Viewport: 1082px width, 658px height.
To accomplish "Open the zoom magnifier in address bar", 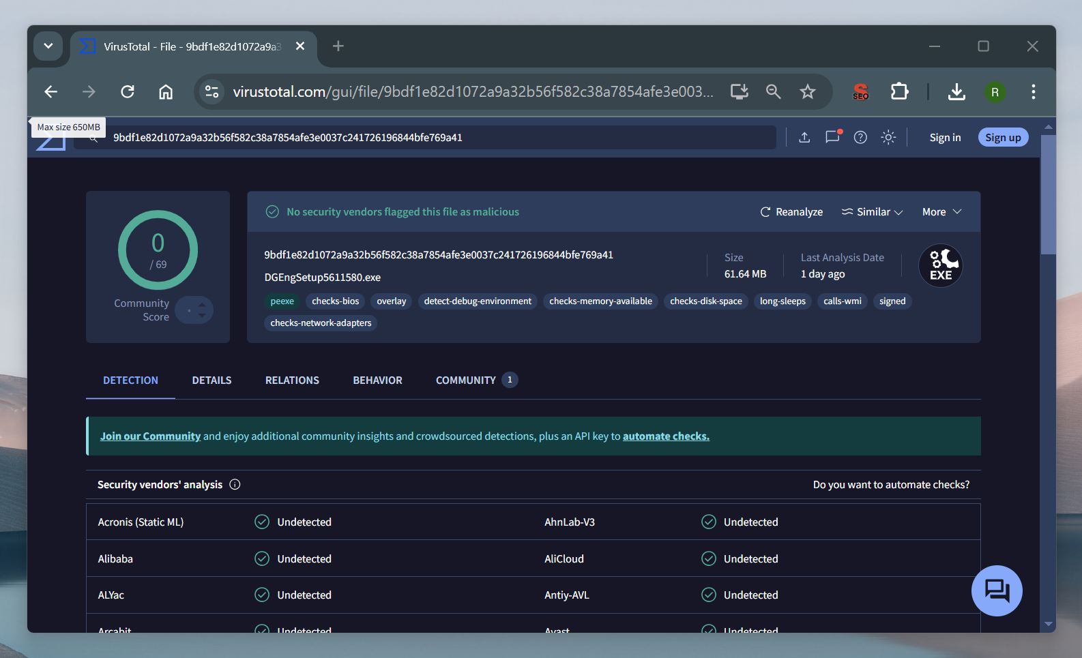I will 773,91.
